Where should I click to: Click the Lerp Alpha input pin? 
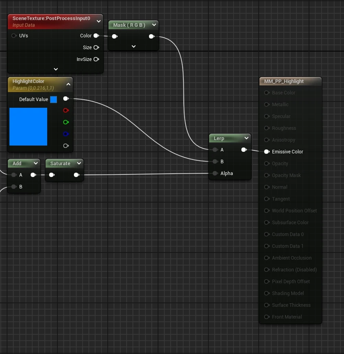click(x=215, y=173)
